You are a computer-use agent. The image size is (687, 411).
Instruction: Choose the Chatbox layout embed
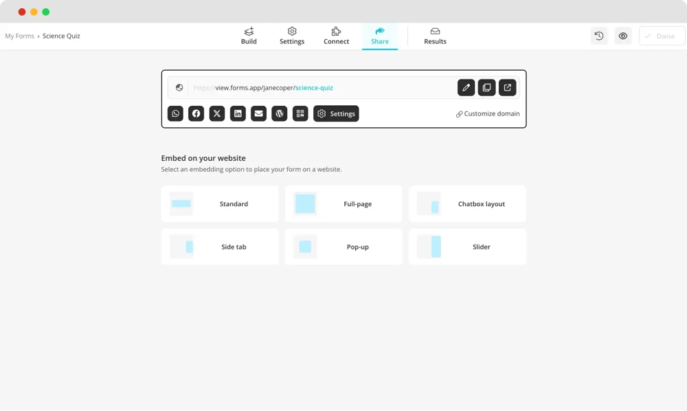467,203
